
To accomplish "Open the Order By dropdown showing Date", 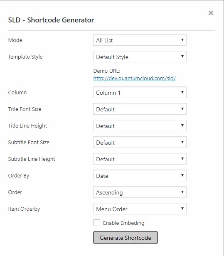I will click(140, 175).
